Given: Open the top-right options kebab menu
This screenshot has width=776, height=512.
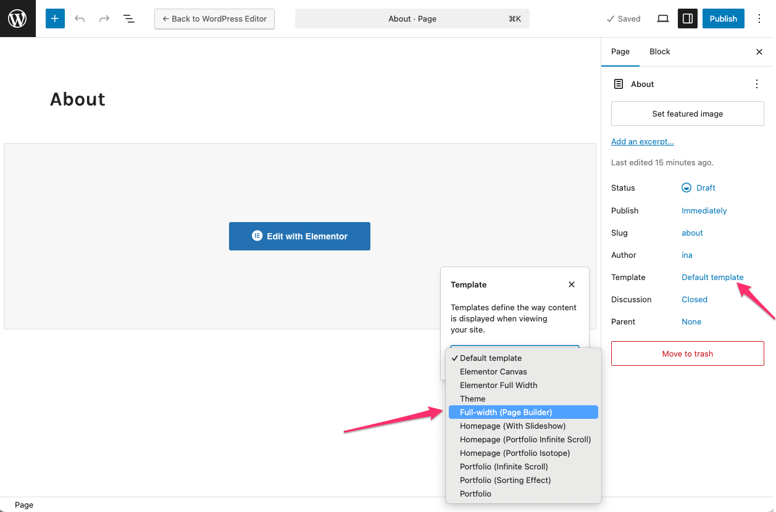Looking at the screenshot, I should coord(759,19).
